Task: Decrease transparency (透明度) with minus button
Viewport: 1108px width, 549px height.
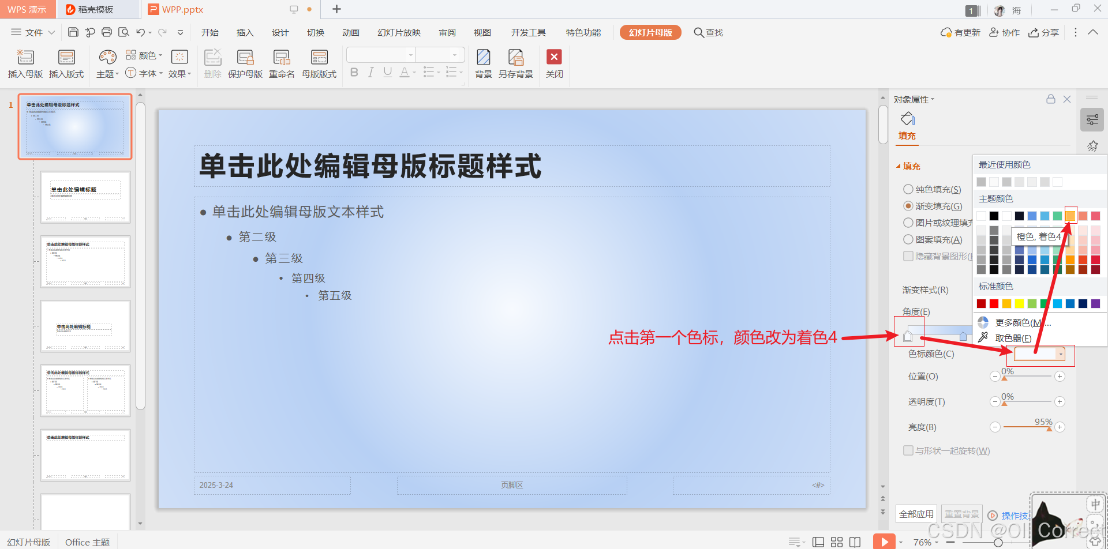Action: tap(995, 401)
